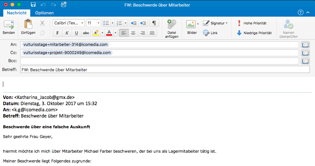This screenshot has height=166, width=315.
Task: Toggle bold formatting (F button)
Action: tap(58, 33)
